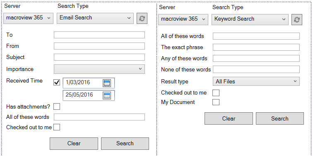Enable Checked out to me in Email Search
Image resolution: width=313 pixels, height=156 pixels.
click(x=57, y=127)
